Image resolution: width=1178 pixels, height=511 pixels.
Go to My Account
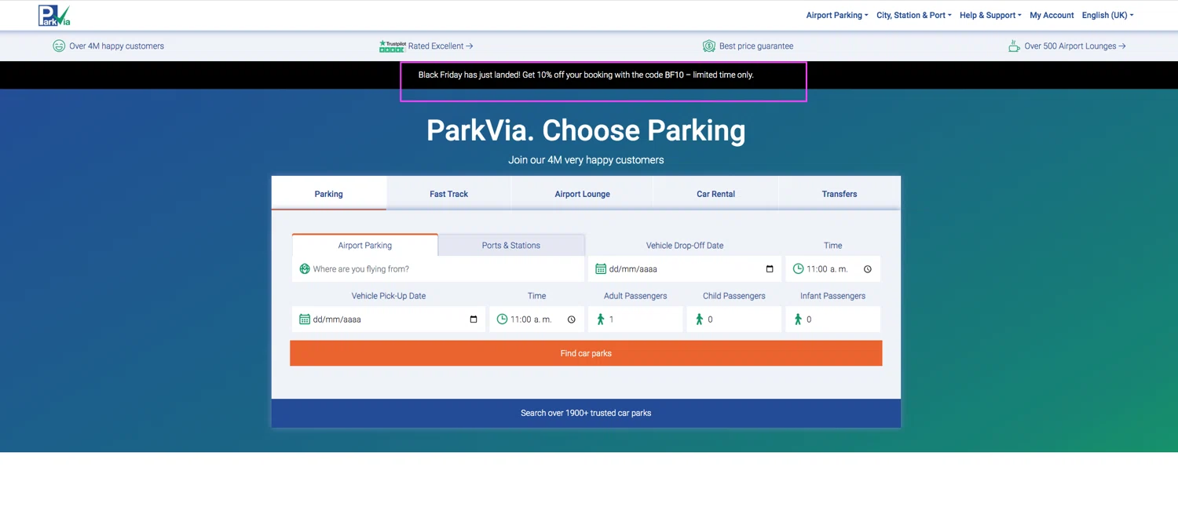1052,16
